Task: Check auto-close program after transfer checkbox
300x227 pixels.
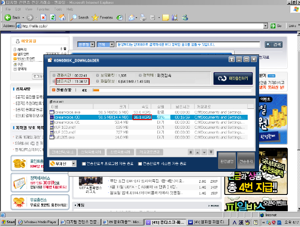Action: 84,164
